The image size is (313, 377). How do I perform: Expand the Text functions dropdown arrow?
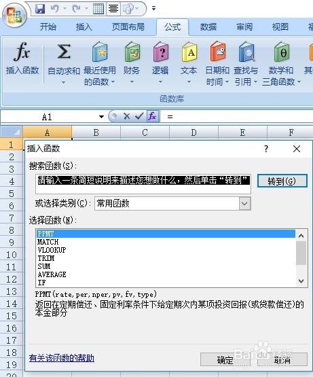click(189, 82)
